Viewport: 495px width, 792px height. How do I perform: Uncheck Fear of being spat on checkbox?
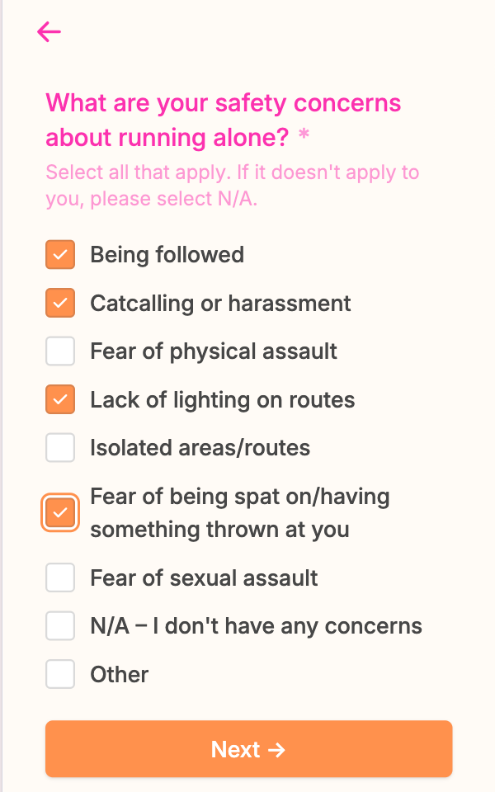click(60, 512)
